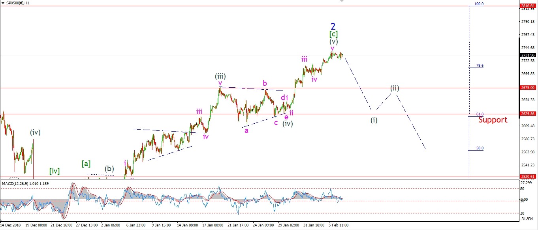Click the magenta 'b' triangle wave label
Screen dimensions: 538x230
[x=265, y=83]
